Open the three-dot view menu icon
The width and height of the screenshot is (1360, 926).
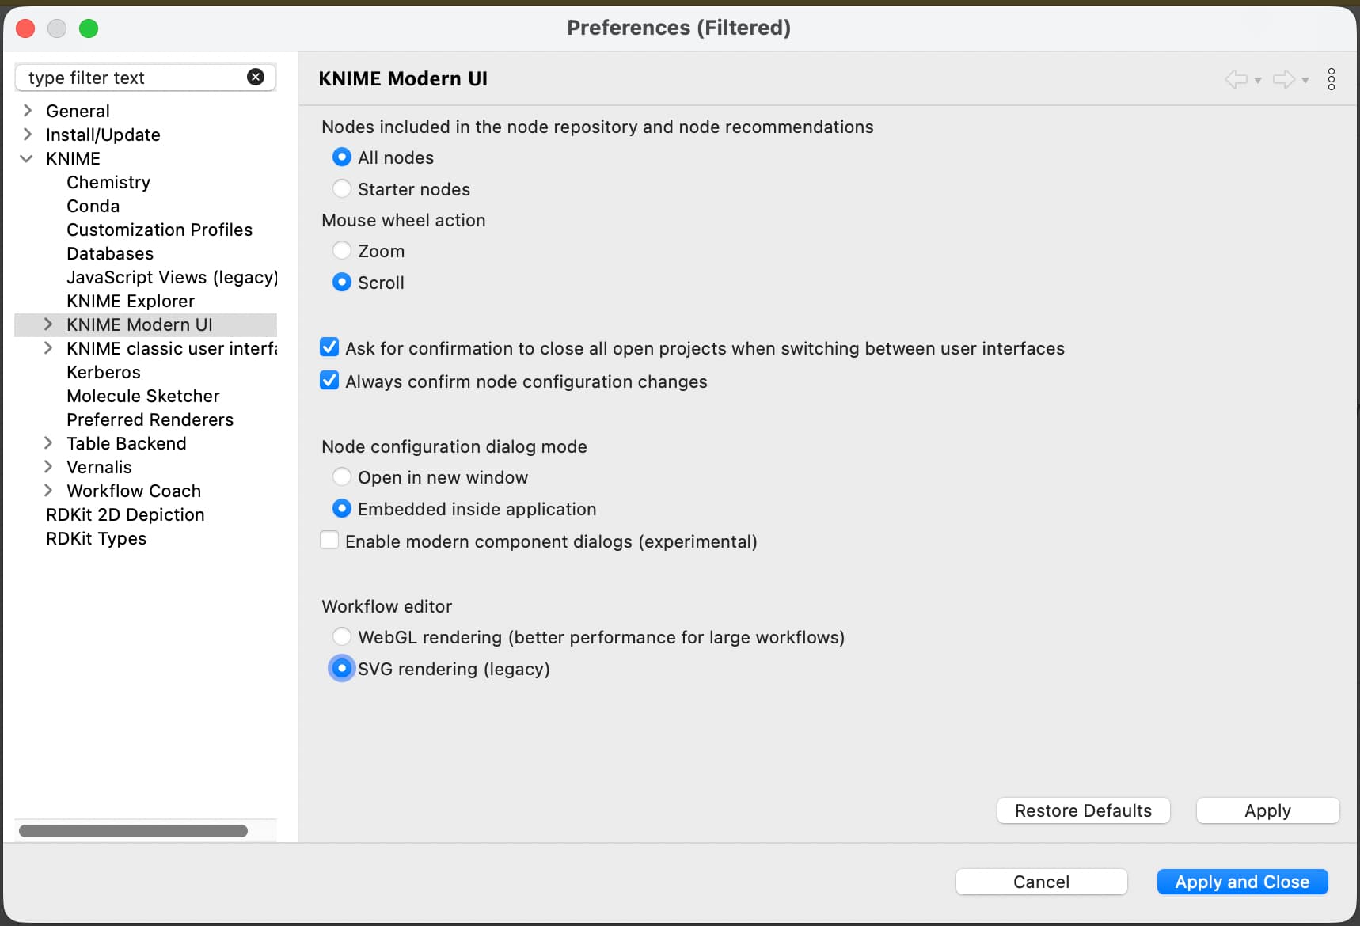point(1332,79)
